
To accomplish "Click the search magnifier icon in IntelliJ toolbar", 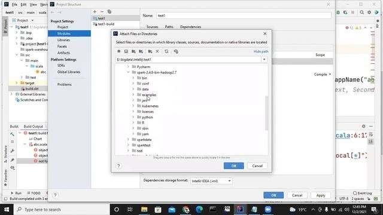I will coord(361,12).
